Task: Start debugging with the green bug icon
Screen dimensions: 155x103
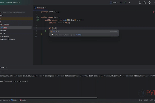Action: point(125,3)
